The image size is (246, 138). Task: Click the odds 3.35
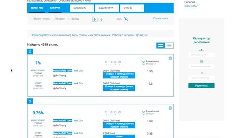150,134
